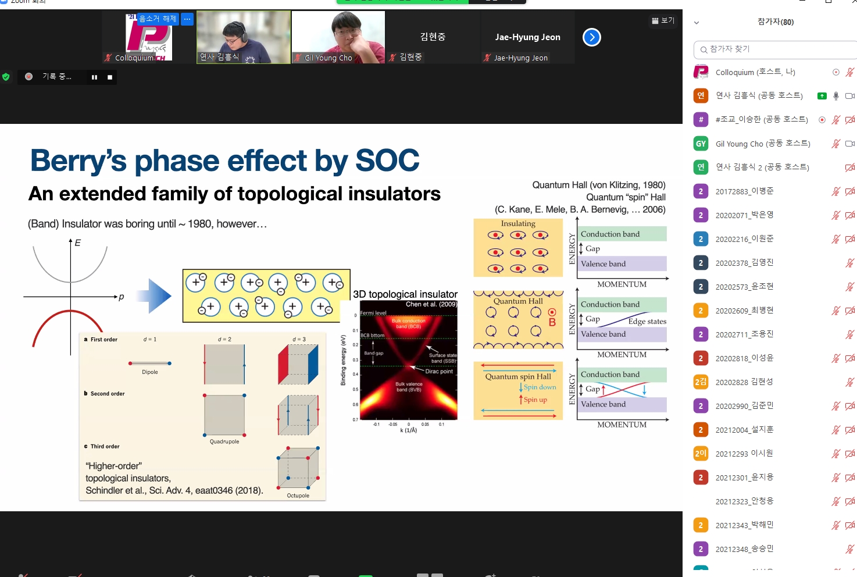This screenshot has height=577, width=857.
Task: Click muted mic icon for 20202711_조용진
Action: coord(849,334)
